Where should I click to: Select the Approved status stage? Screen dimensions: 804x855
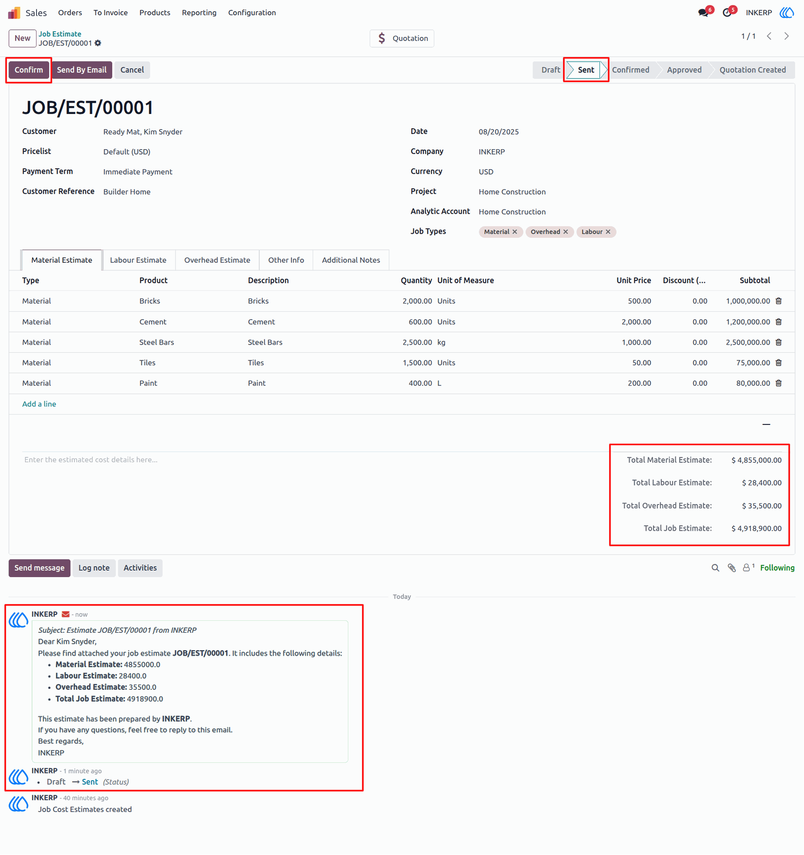(684, 70)
